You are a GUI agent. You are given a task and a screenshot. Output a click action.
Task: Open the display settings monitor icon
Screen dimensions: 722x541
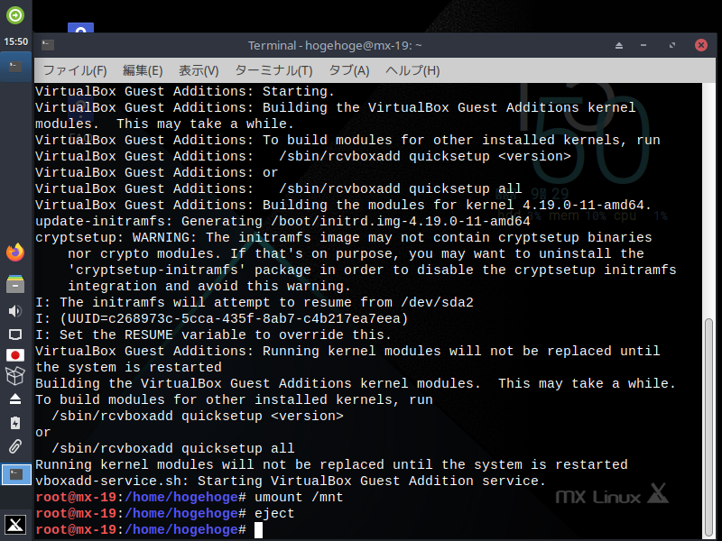click(15, 335)
